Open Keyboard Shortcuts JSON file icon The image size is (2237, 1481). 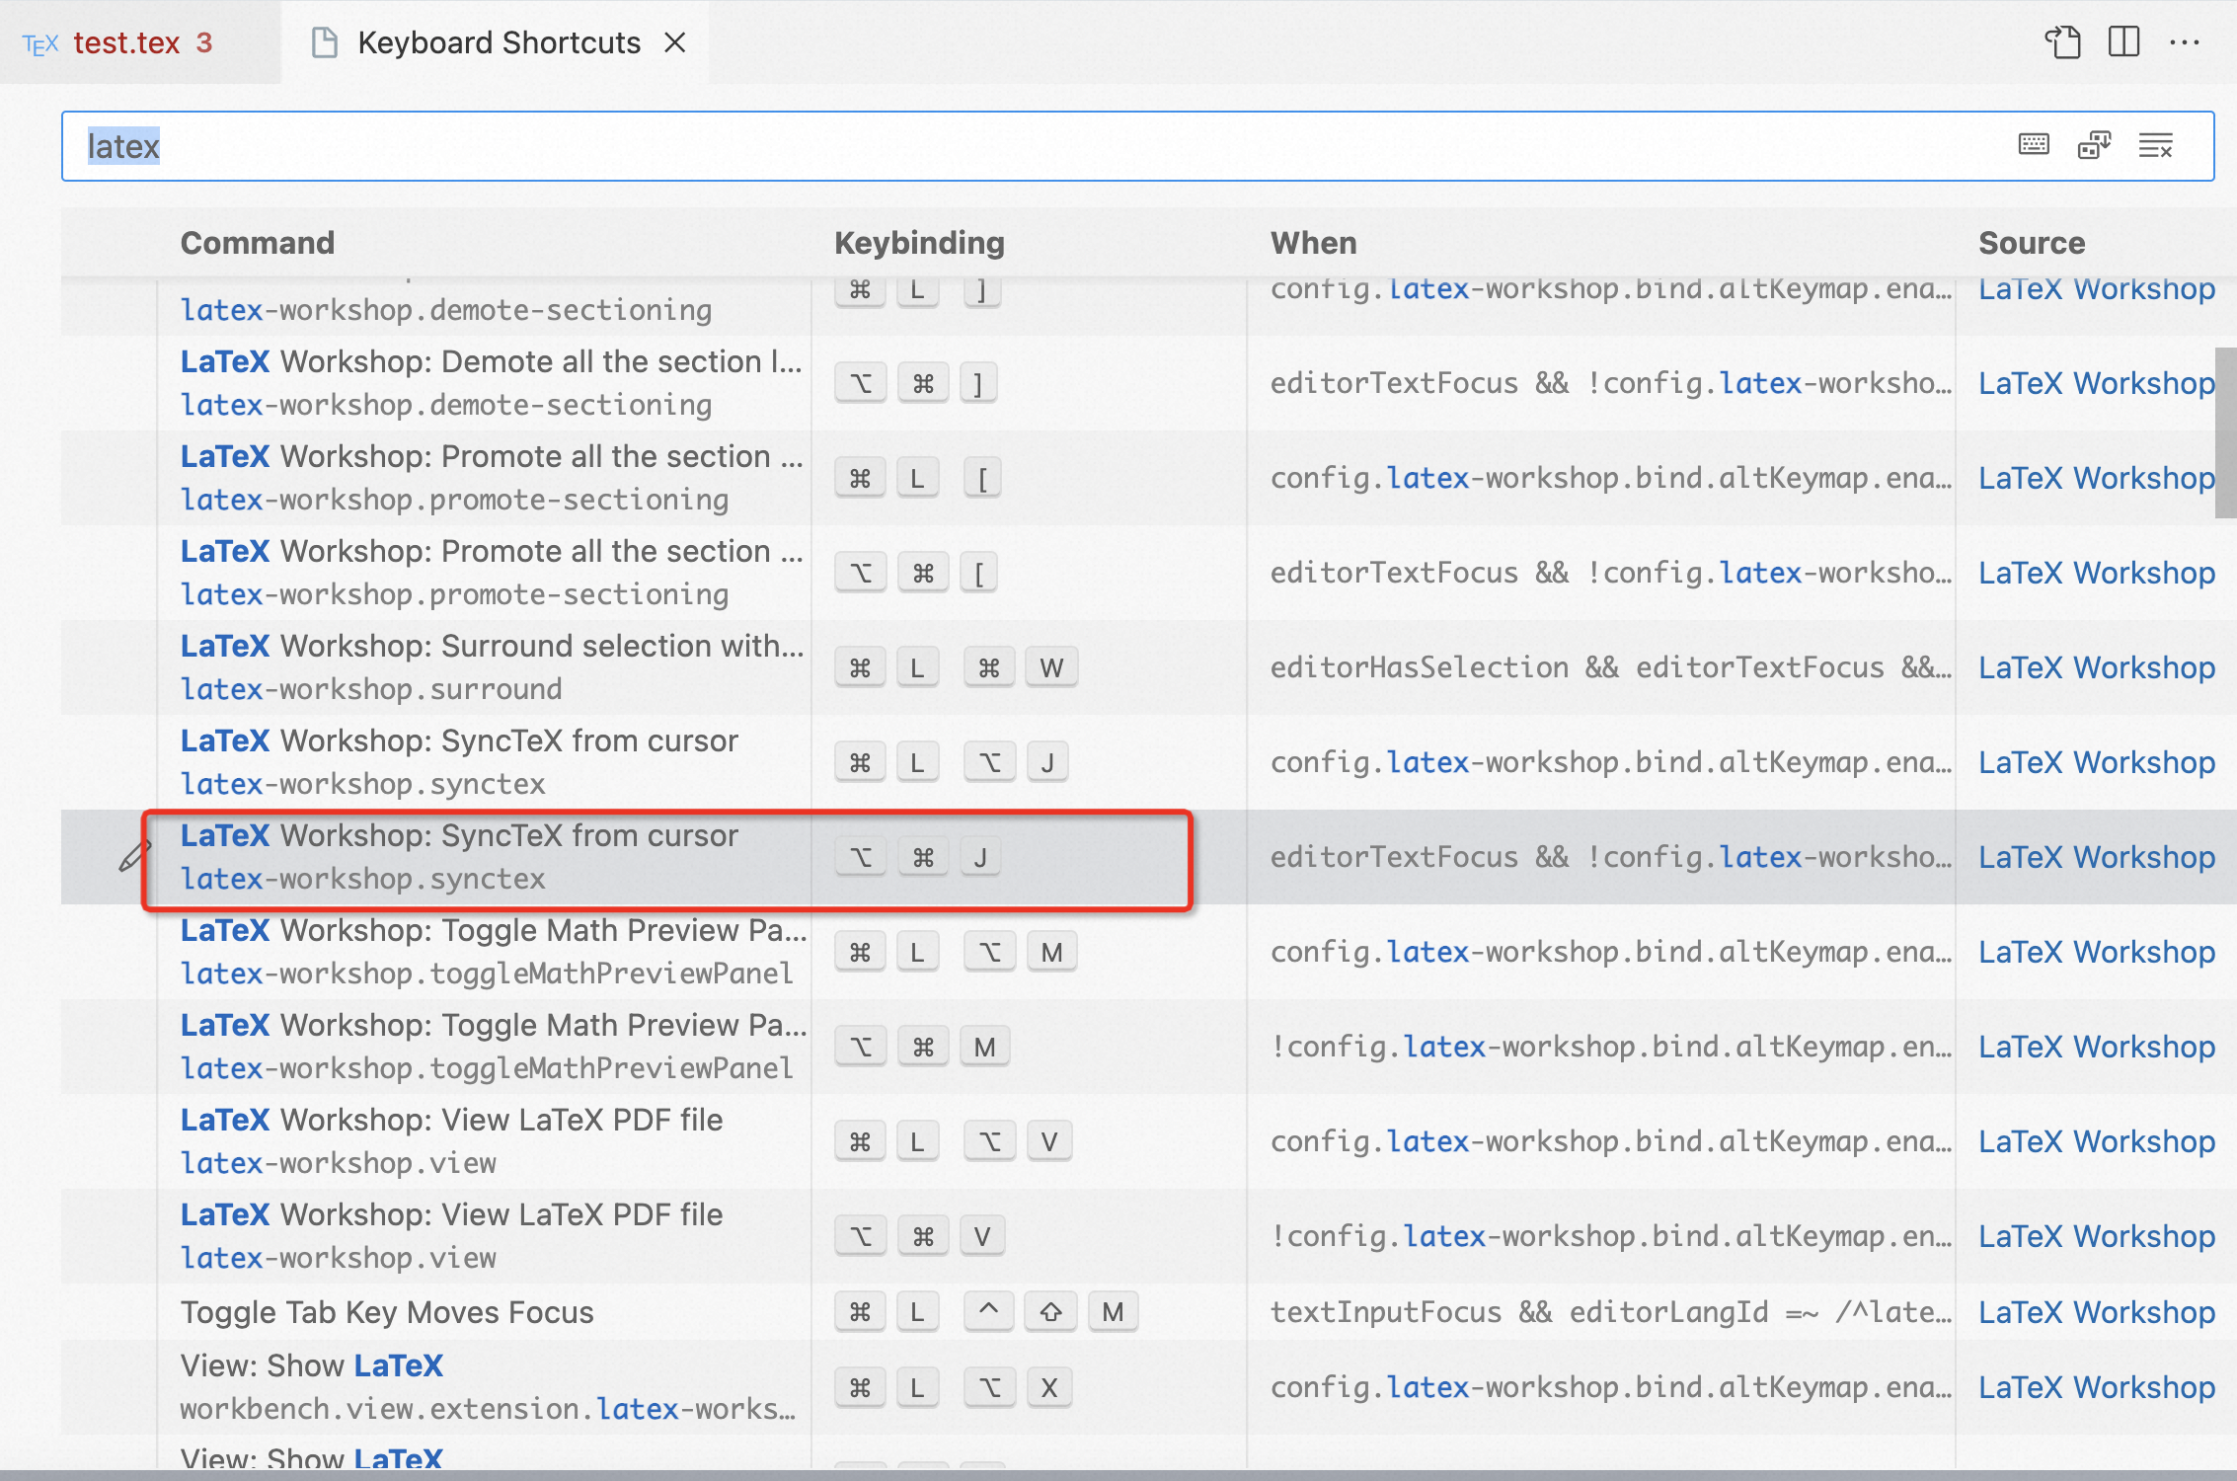[x=2062, y=42]
